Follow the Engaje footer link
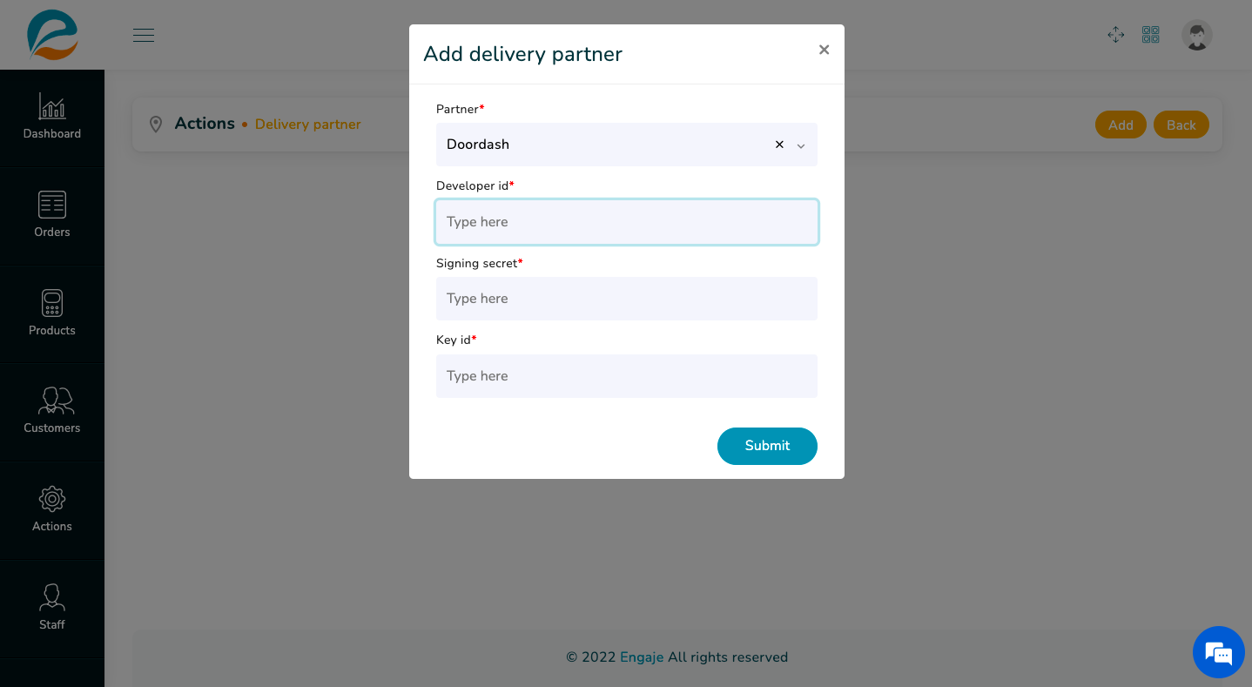The height and width of the screenshot is (687, 1252). (x=642, y=657)
